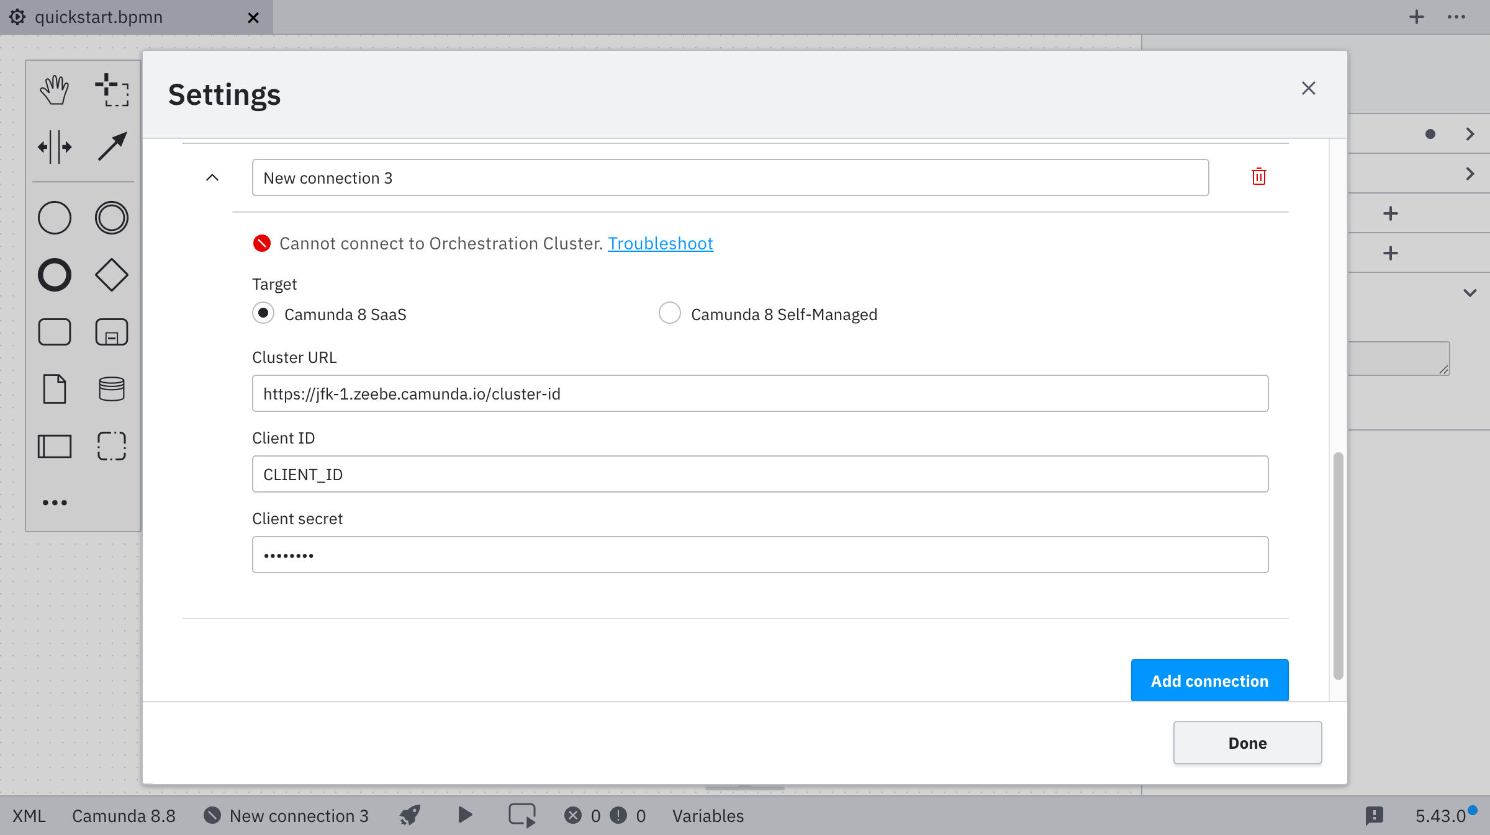This screenshot has height=835, width=1490.
Task: Open the Variables panel
Action: click(x=707, y=816)
